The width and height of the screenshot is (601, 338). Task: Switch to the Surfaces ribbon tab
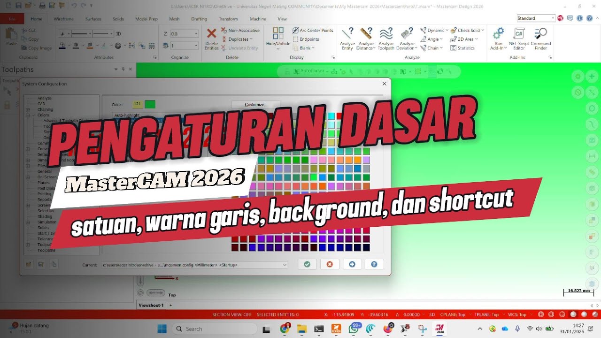pos(93,19)
